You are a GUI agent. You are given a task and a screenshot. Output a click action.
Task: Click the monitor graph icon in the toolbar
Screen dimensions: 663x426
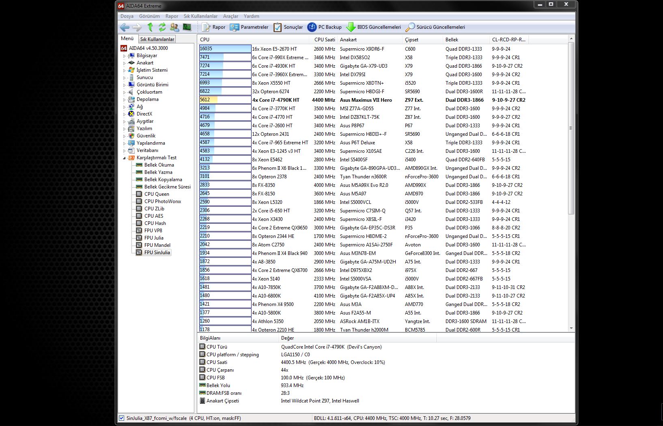tap(187, 27)
